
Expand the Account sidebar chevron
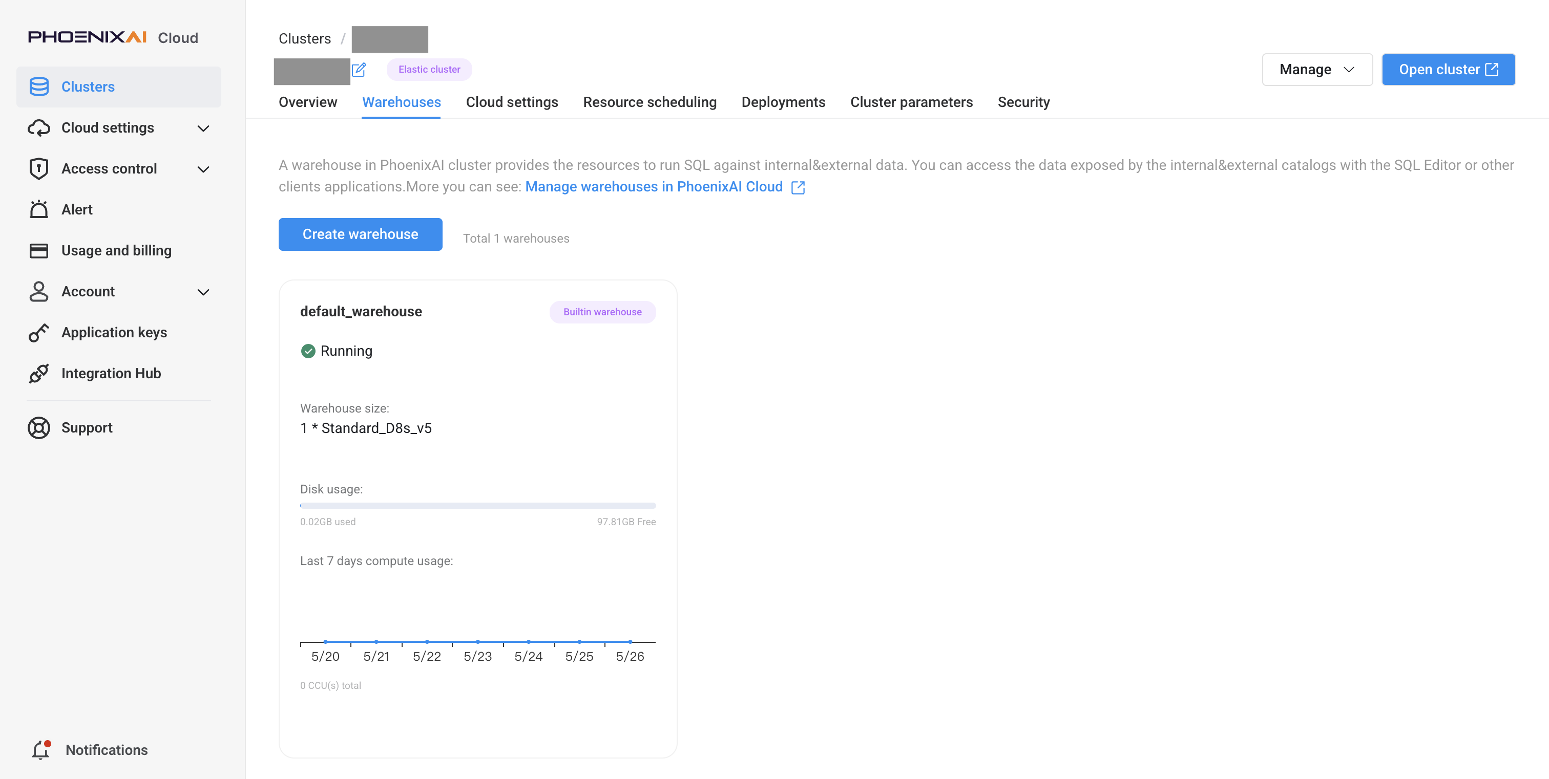coord(203,292)
